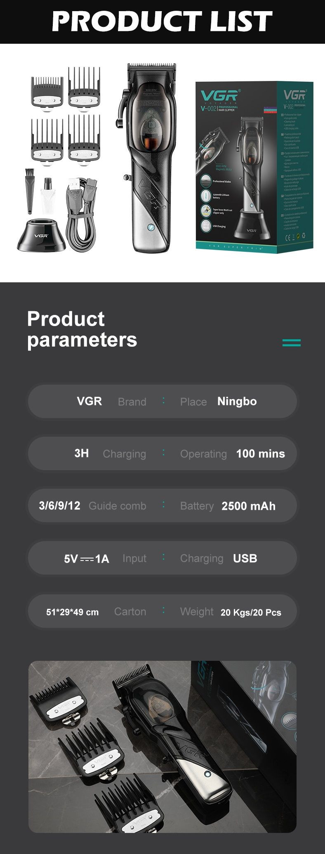Click the teal double-line menu icon

point(292,343)
